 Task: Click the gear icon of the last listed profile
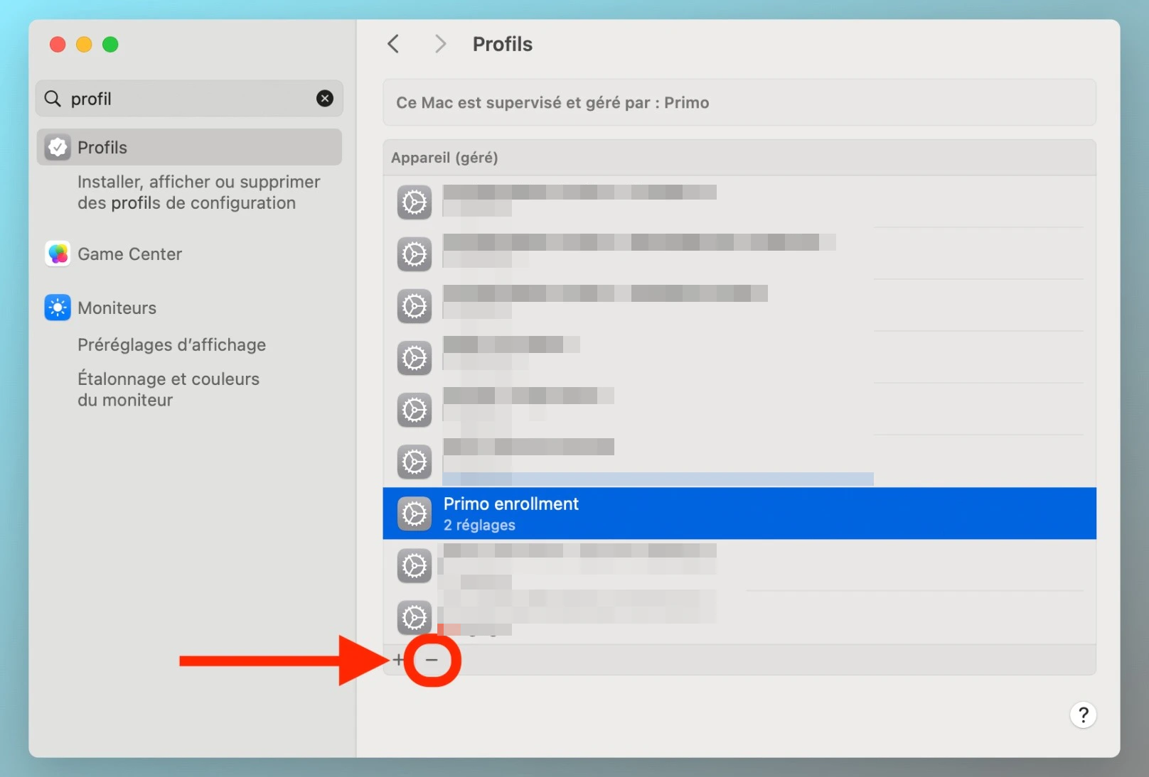pyautogui.click(x=414, y=618)
